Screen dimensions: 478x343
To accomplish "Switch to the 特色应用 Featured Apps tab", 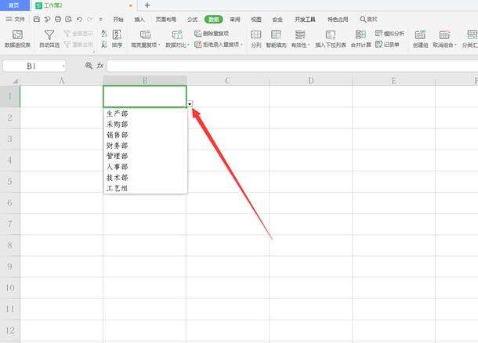I will (x=338, y=20).
